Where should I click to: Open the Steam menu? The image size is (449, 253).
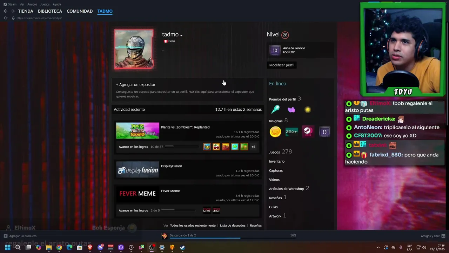(12, 4)
